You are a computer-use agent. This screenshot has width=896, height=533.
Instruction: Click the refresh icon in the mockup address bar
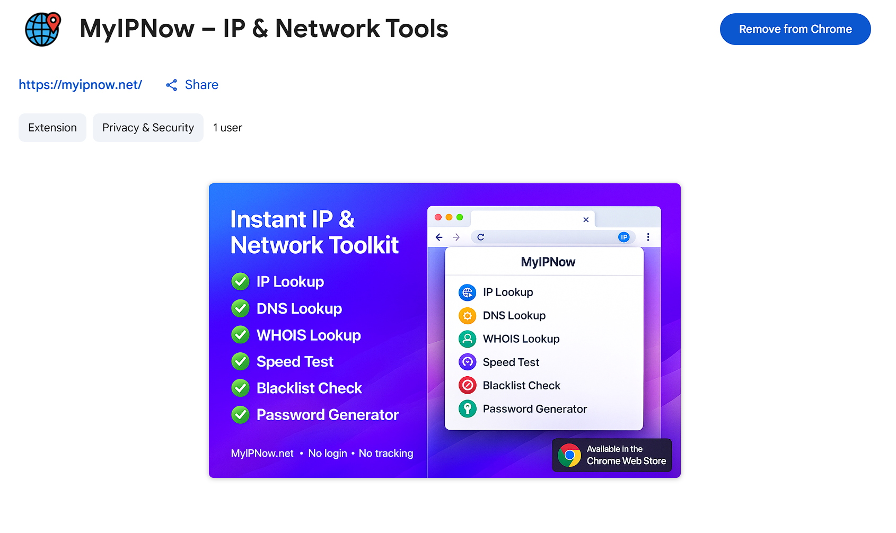(x=480, y=237)
